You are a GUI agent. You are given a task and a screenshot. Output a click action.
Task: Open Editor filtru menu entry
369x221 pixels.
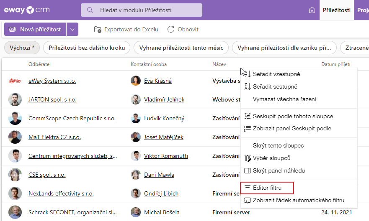[267, 188]
